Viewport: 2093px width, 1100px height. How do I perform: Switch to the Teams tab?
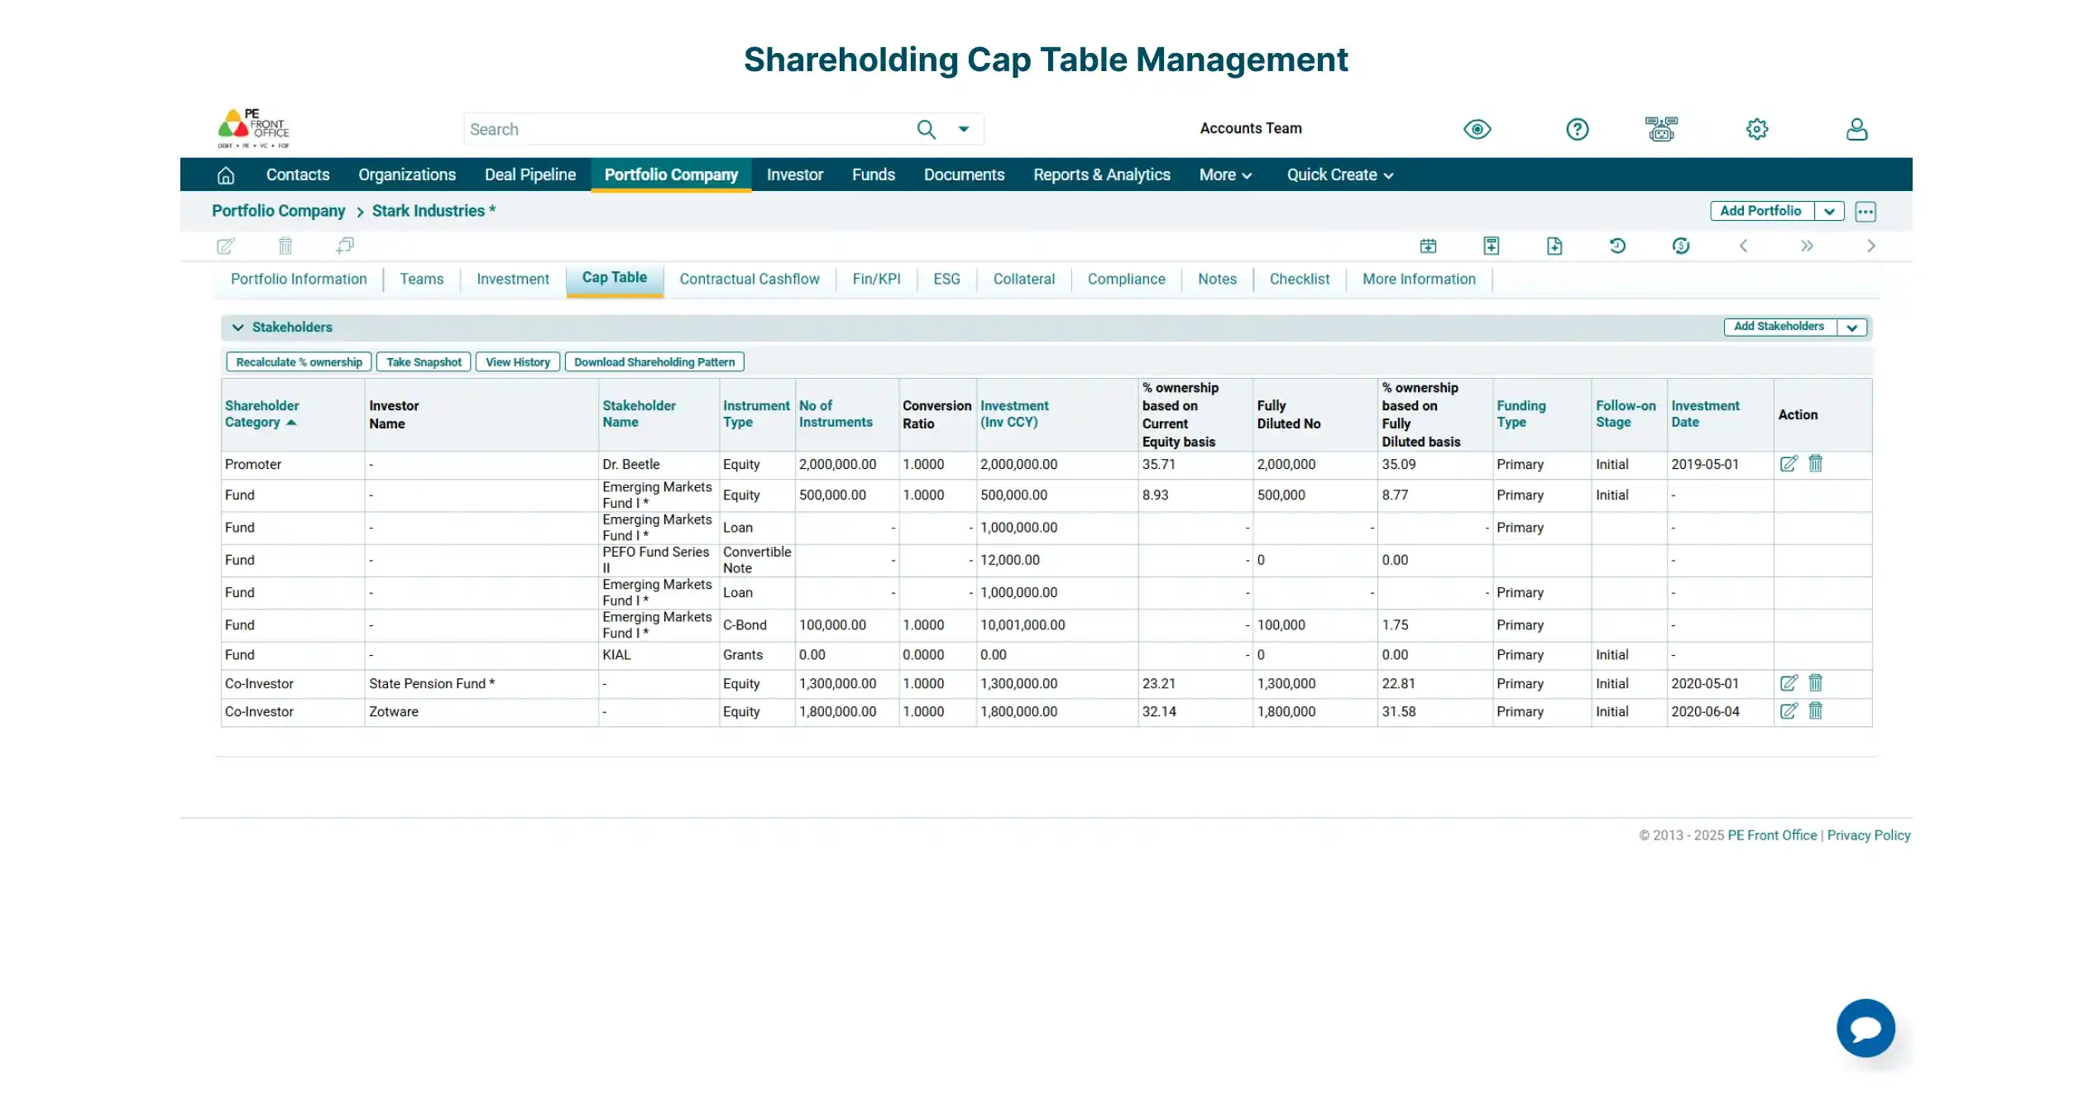point(422,279)
